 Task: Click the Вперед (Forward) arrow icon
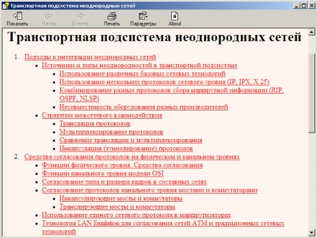80,16
